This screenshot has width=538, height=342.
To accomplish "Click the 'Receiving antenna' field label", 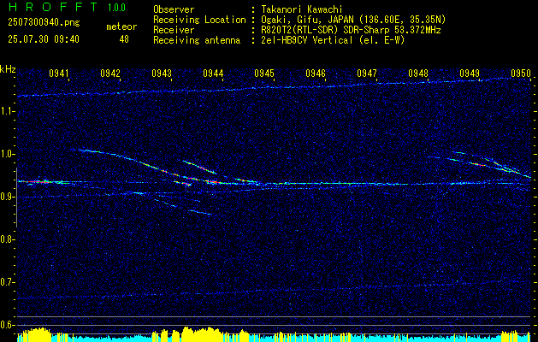I will 197,40.
